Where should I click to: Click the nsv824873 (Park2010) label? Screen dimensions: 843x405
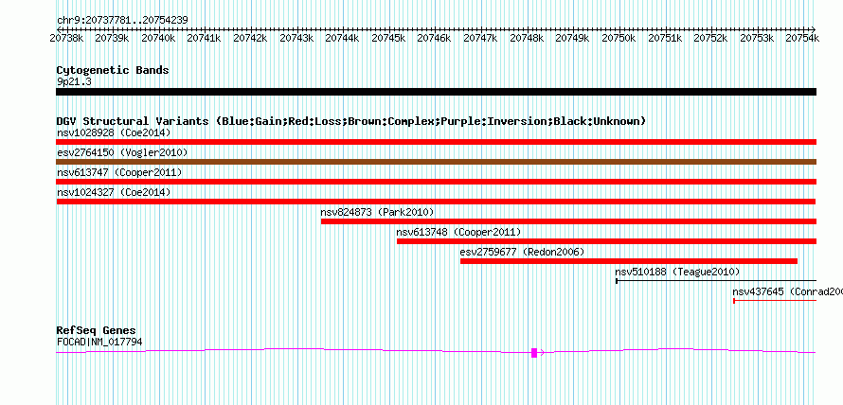pos(377,212)
